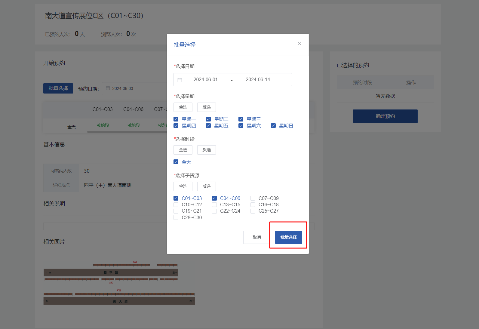
Task: Open the end date 2024-06-14 picker
Action: coord(258,80)
